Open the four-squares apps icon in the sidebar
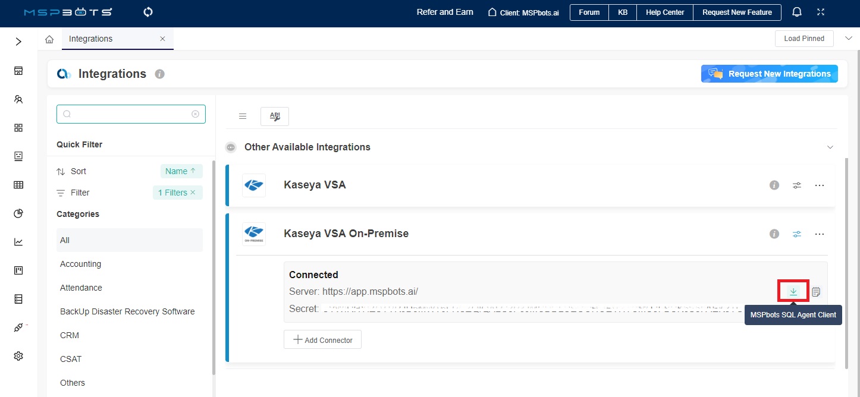 tap(18, 128)
